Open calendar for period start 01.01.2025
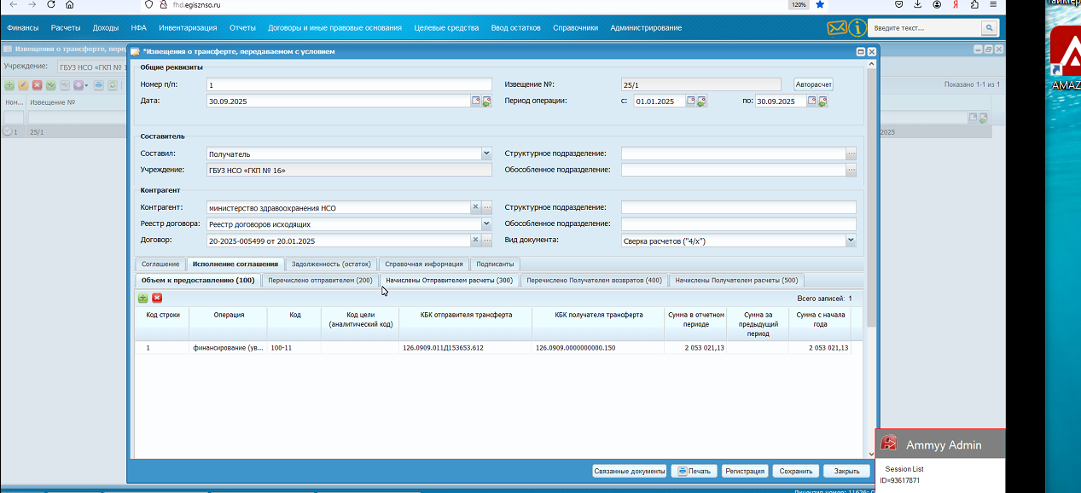This screenshot has width=1081, height=493. click(x=691, y=101)
